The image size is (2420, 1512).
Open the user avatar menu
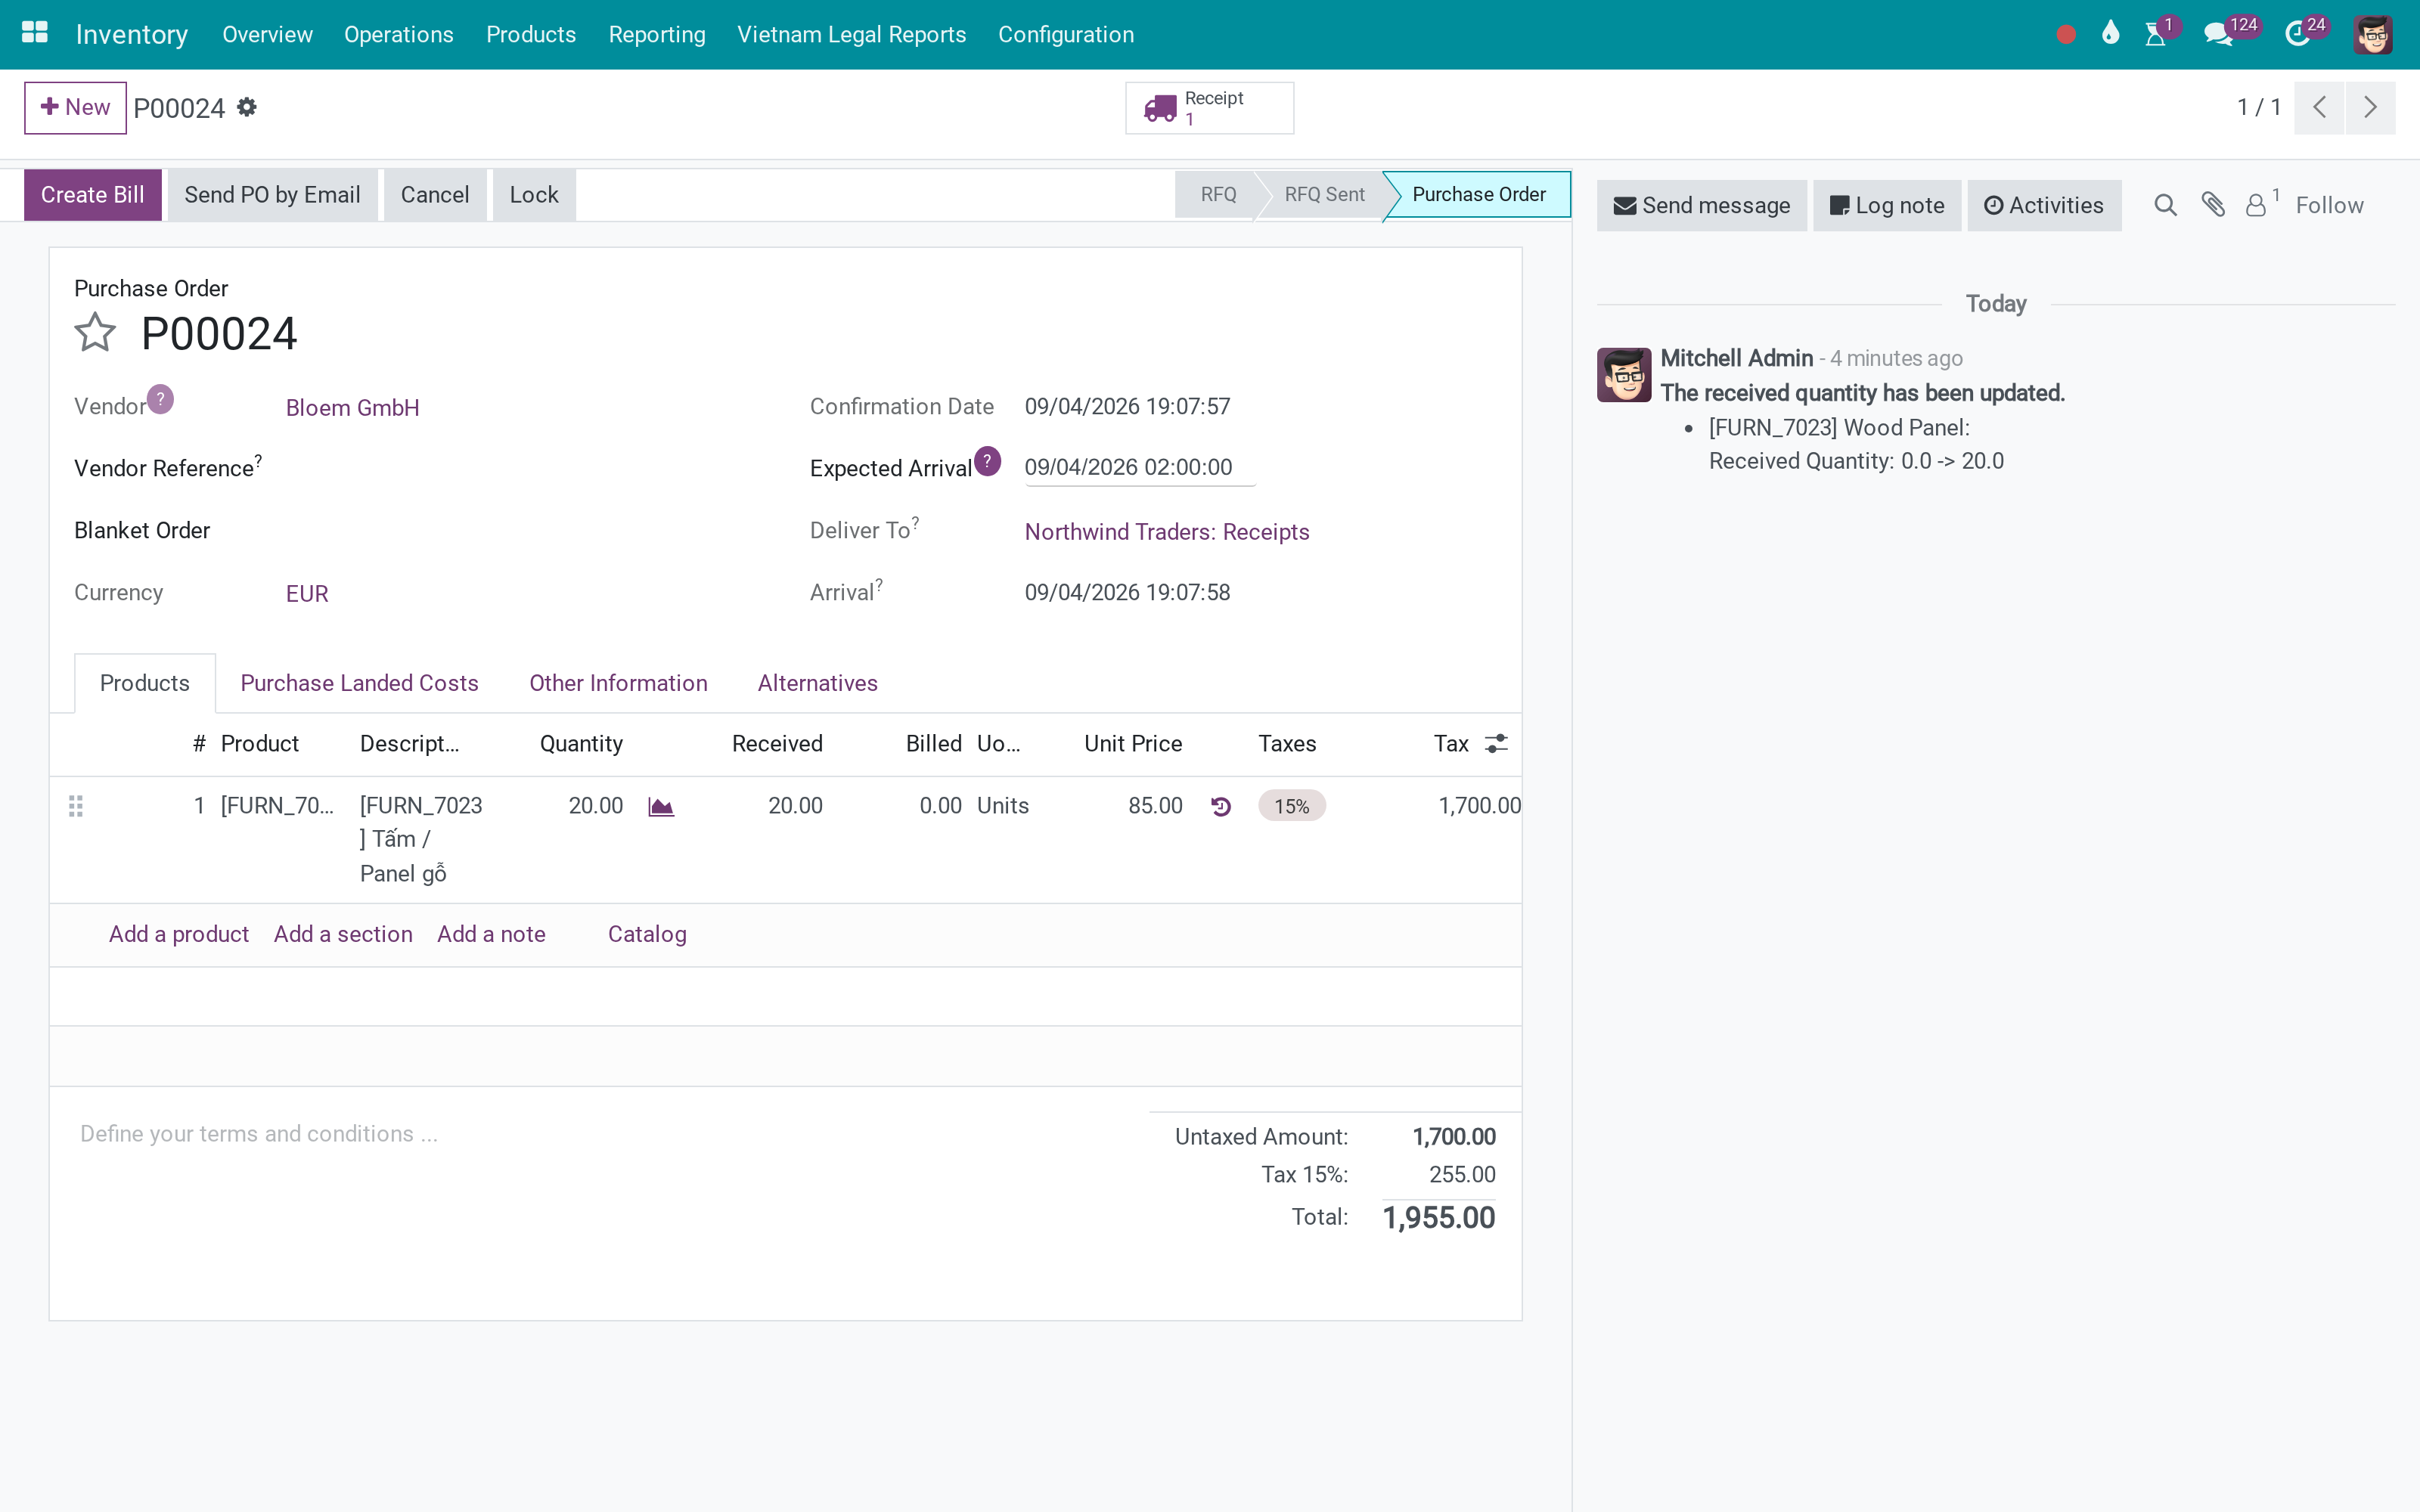(x=2372, y=35)
